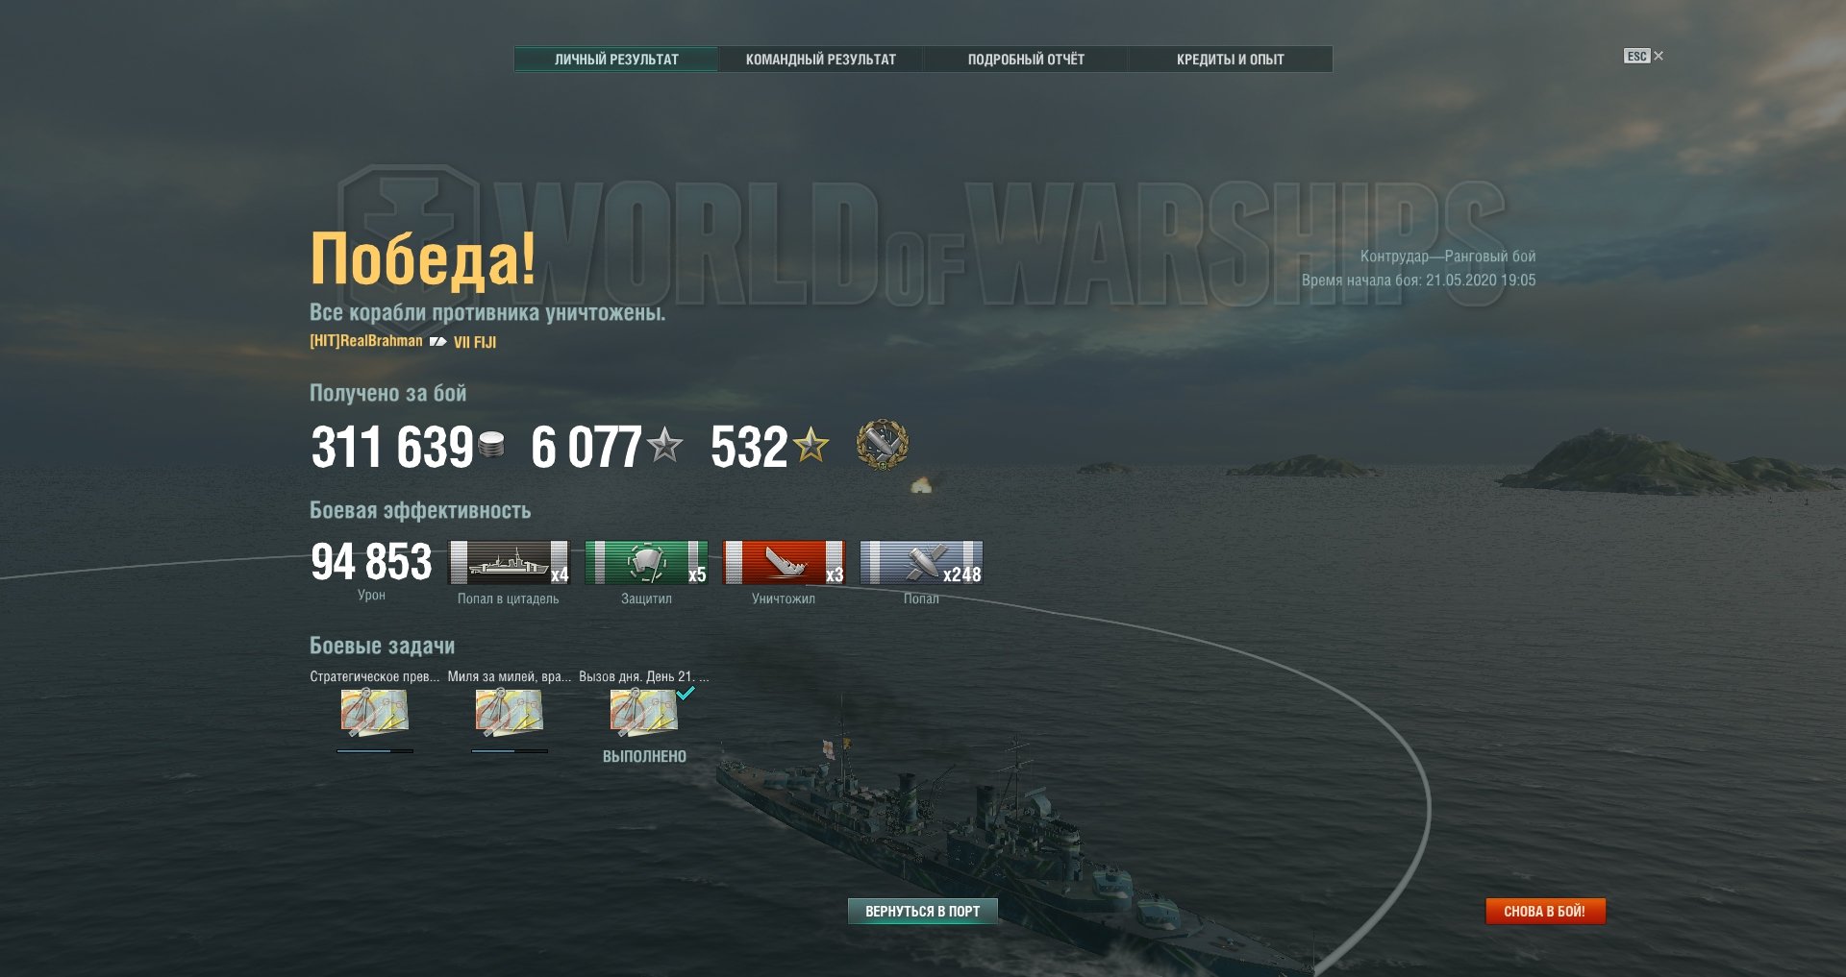Click the gold free XP star icon
Screen dimensions: 1846x977
tap(811, 445)
